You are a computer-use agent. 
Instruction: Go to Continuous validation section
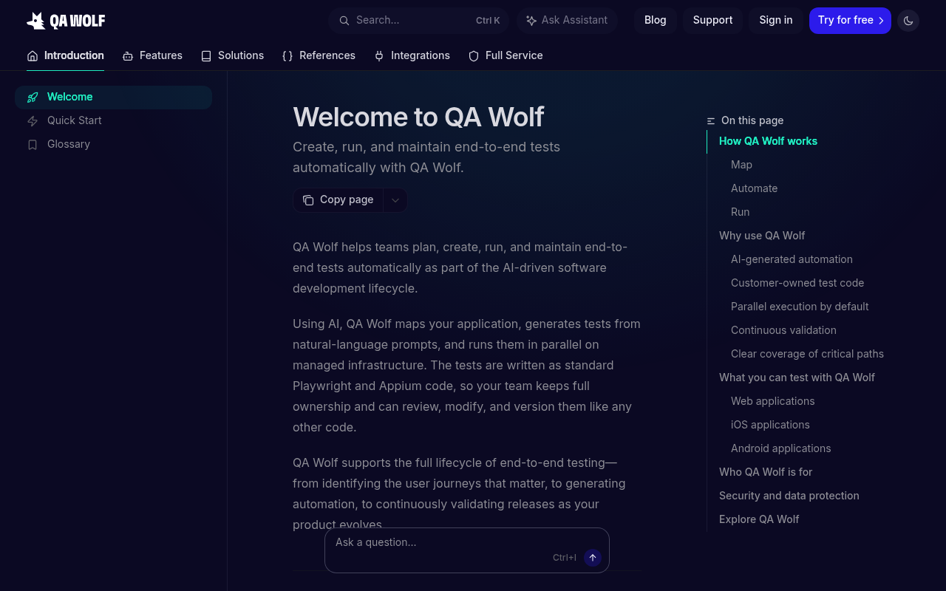click(783, 330)
